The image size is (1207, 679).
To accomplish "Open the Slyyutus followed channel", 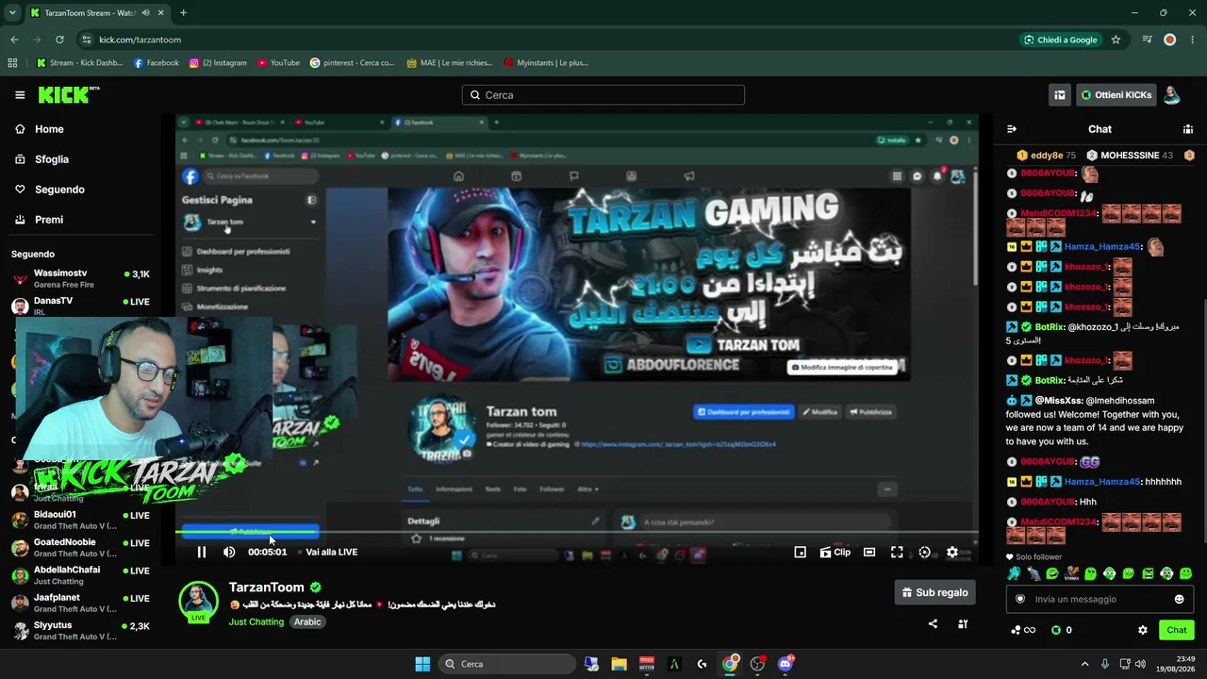I will point(80,630).
